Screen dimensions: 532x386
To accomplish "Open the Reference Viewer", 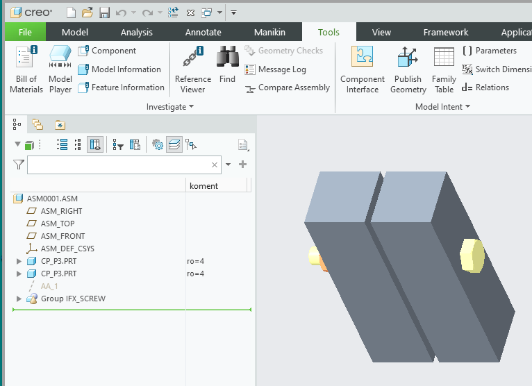I will click(192, 69).
